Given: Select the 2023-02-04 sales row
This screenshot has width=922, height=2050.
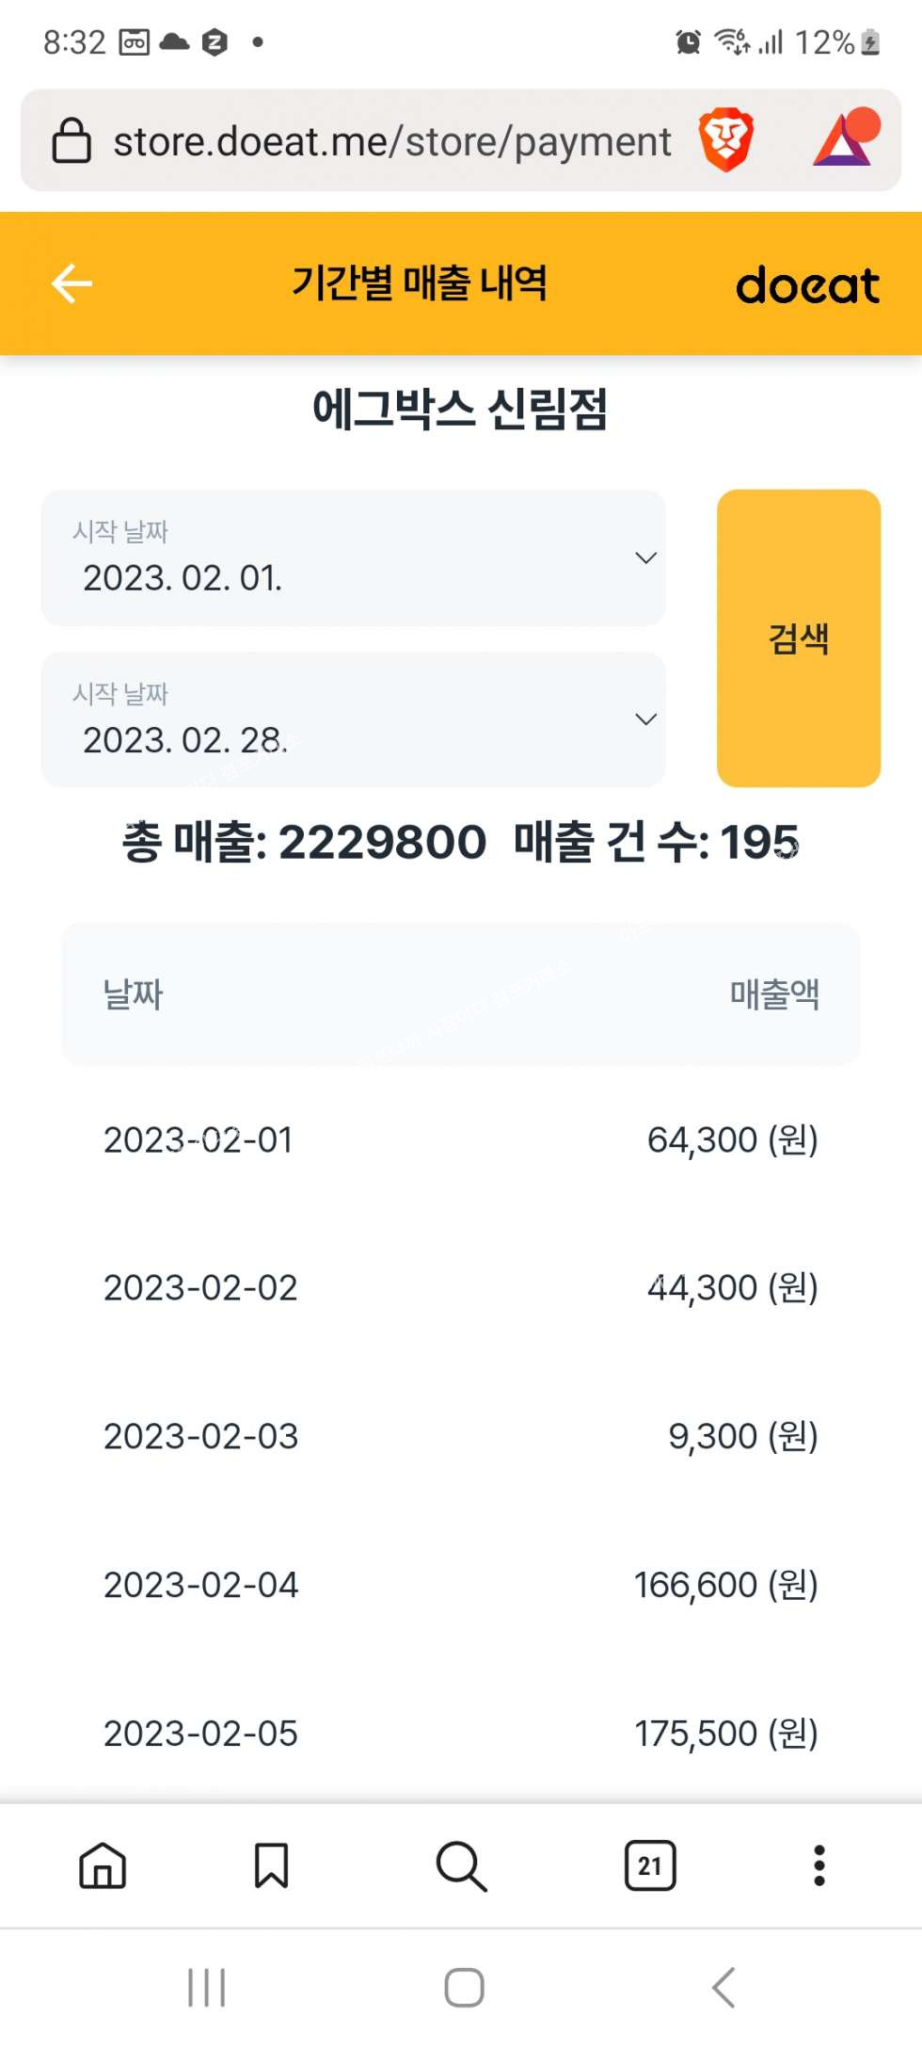Looking at the screenshot, I should (x=461, y=1585).
